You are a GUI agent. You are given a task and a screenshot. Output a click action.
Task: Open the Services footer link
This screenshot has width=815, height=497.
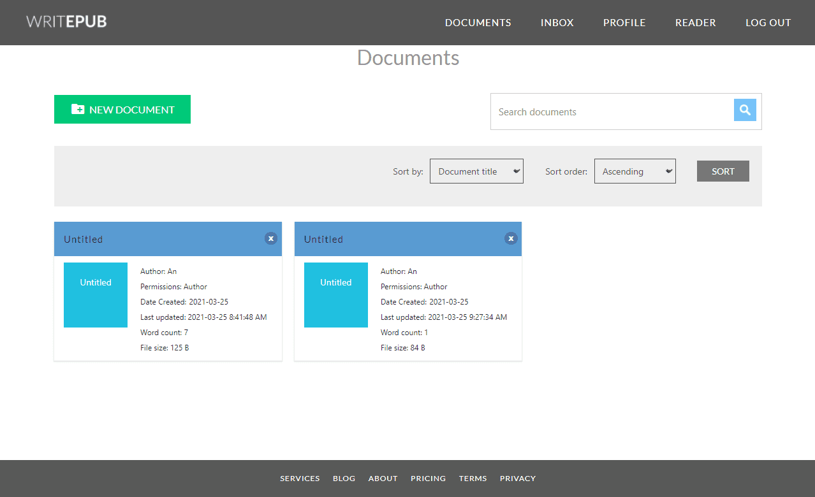pos(300,479)
